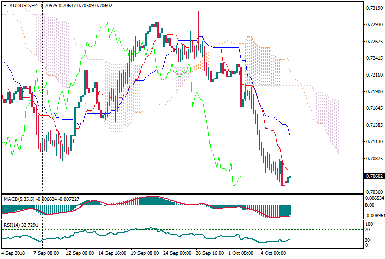Click the 0.73190 price axis label
The height and width of the screenshot is (259, 385).
tap(373, 9)
